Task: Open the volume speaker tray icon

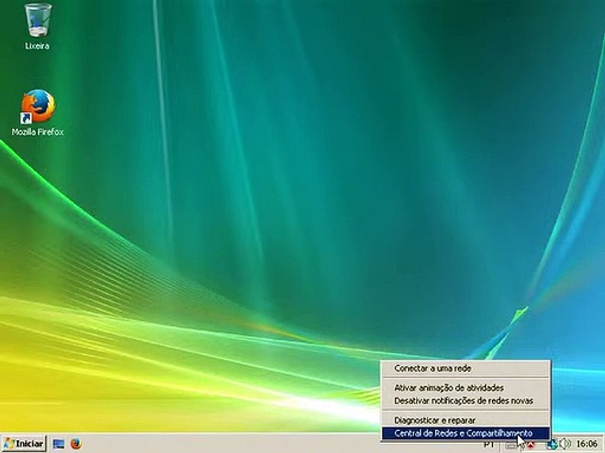Action: (565, 444)
